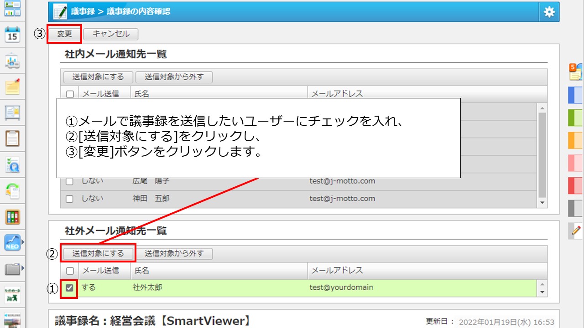Click the 社外メール通知先一覧 heading
584x328 pixels.
click(x=116, y=231)
